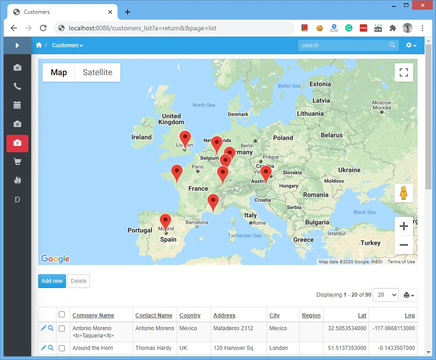Select the phone icon in the sidebar
436x360 pixels.
(17, 86)
